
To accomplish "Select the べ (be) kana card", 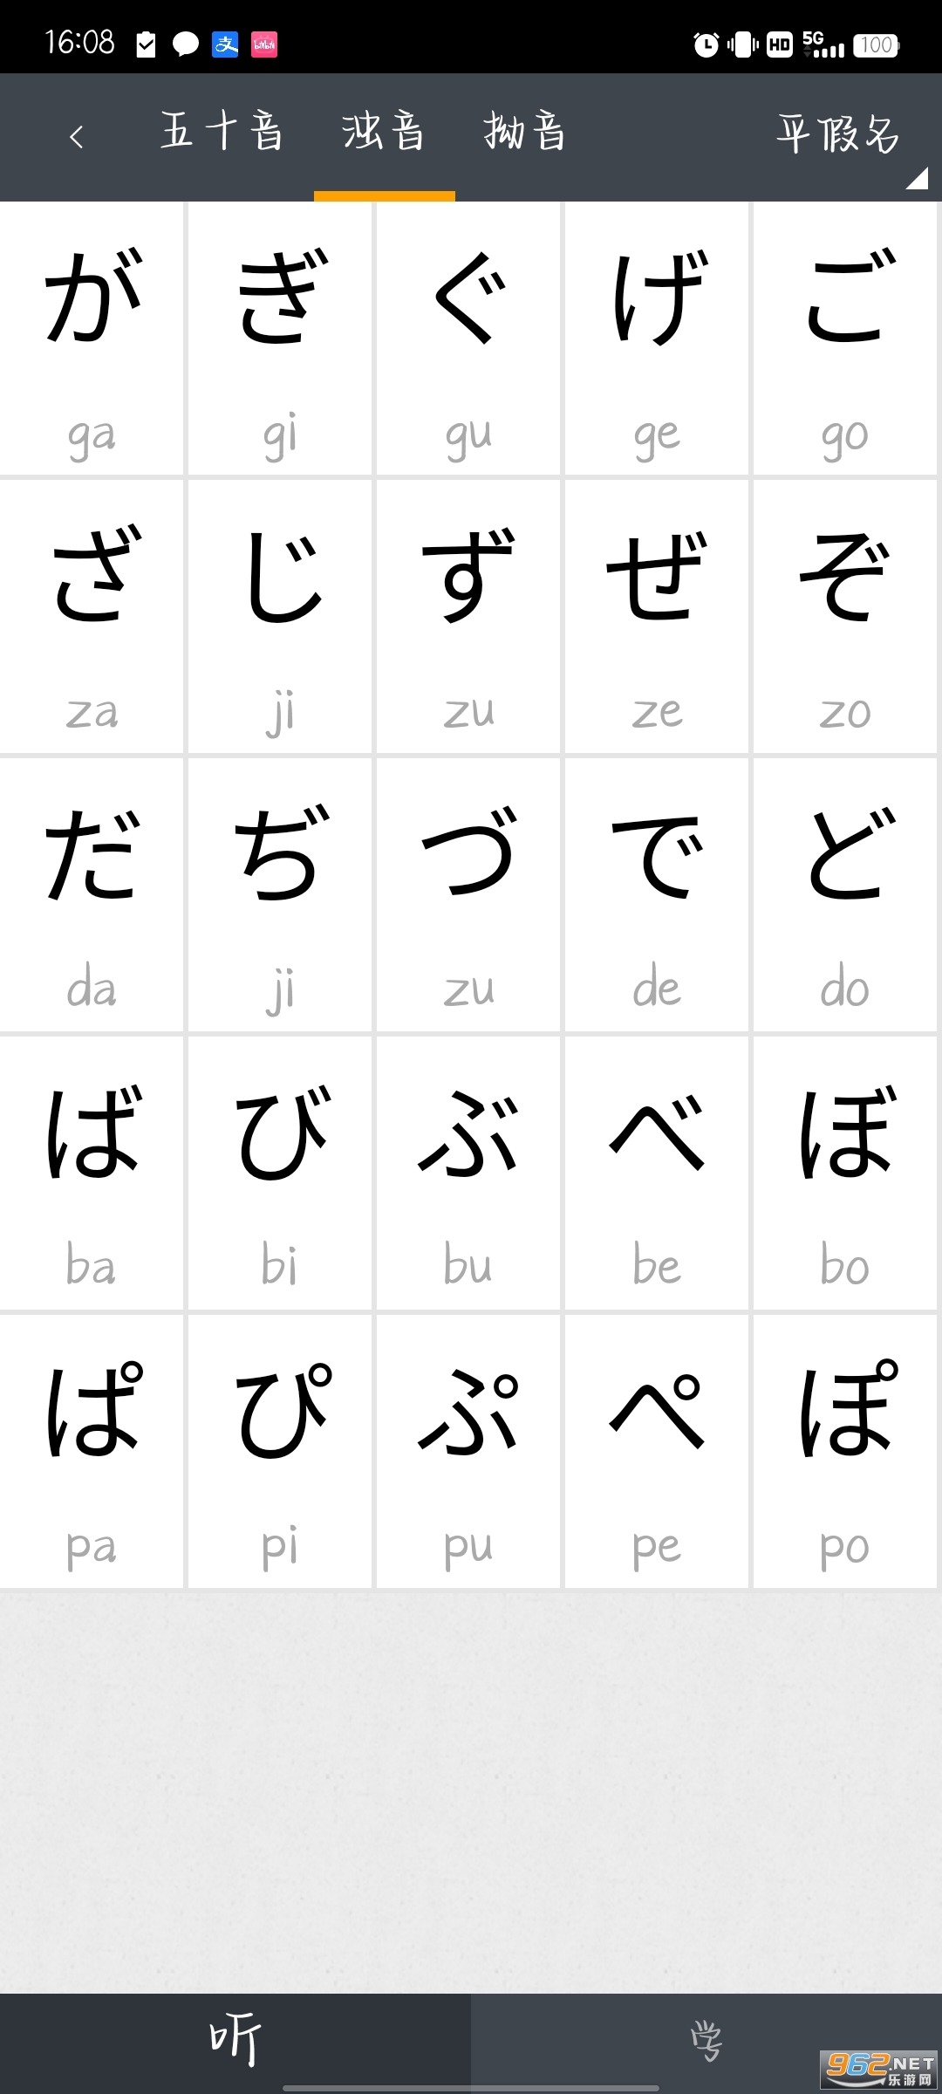I will click(x=657, y=1174).
